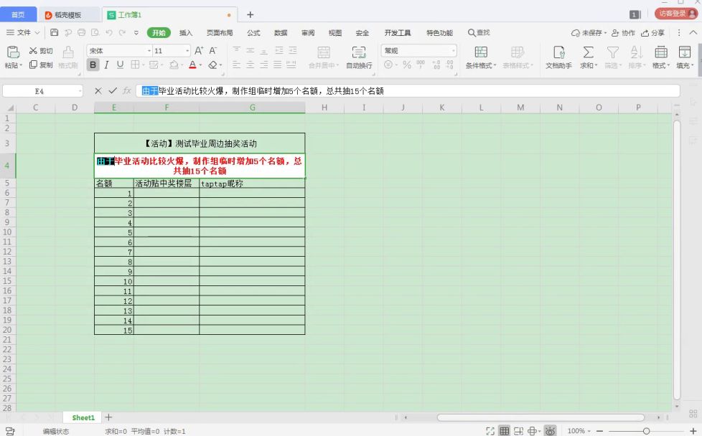
Task: Click the 分享 (Share) button
Action: click(x=653, y=33)
